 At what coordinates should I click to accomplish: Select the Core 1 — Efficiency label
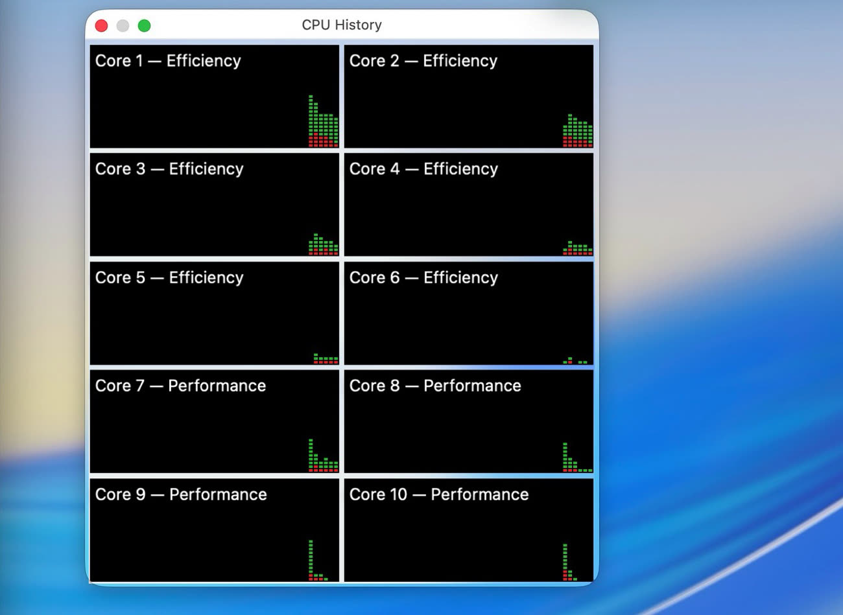point(168,61)
